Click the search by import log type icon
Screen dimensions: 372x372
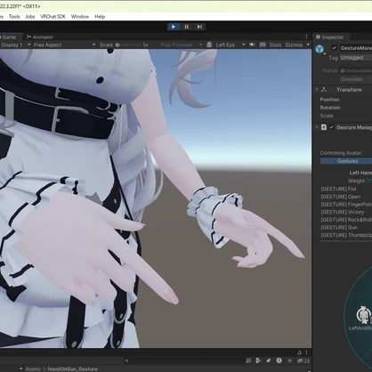248,360
